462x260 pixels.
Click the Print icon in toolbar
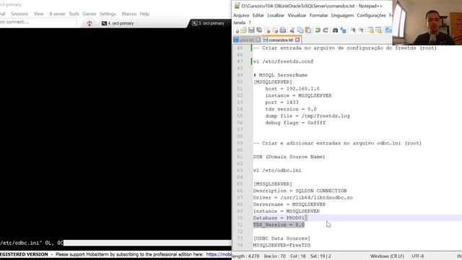pyautogui.click(x=282, y=30)
